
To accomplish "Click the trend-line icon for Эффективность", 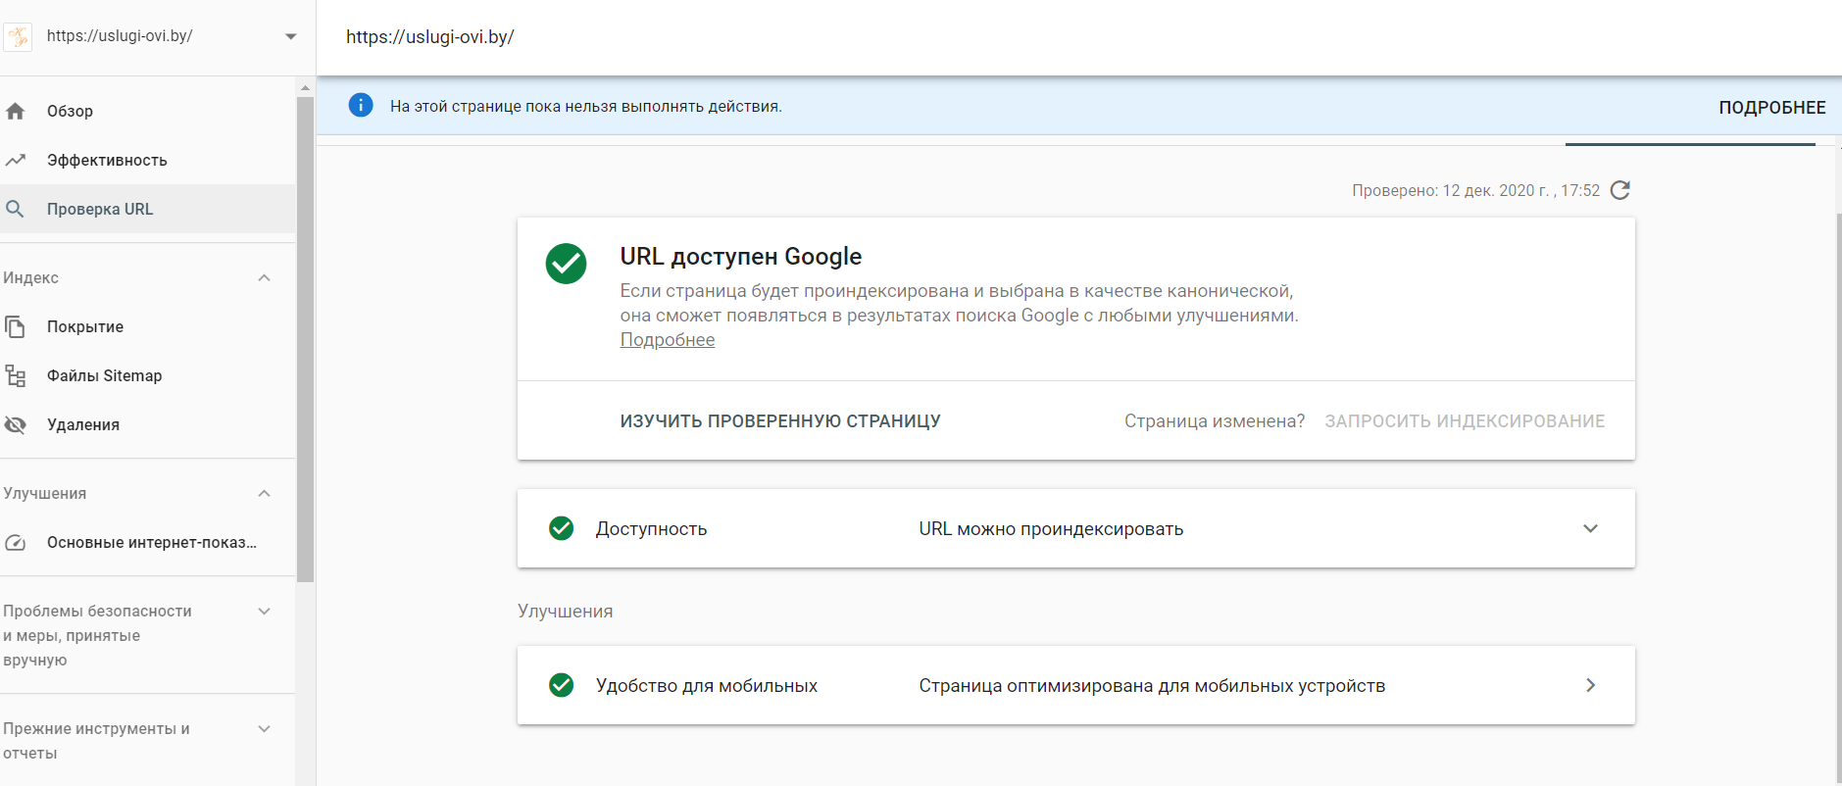I will point(16,160).
